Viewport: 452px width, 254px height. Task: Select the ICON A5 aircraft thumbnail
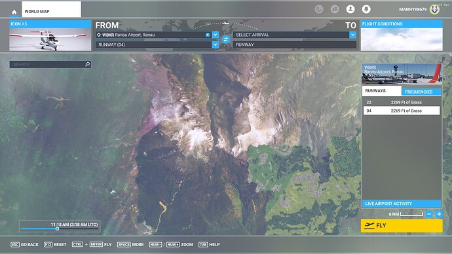coord(50,36)
